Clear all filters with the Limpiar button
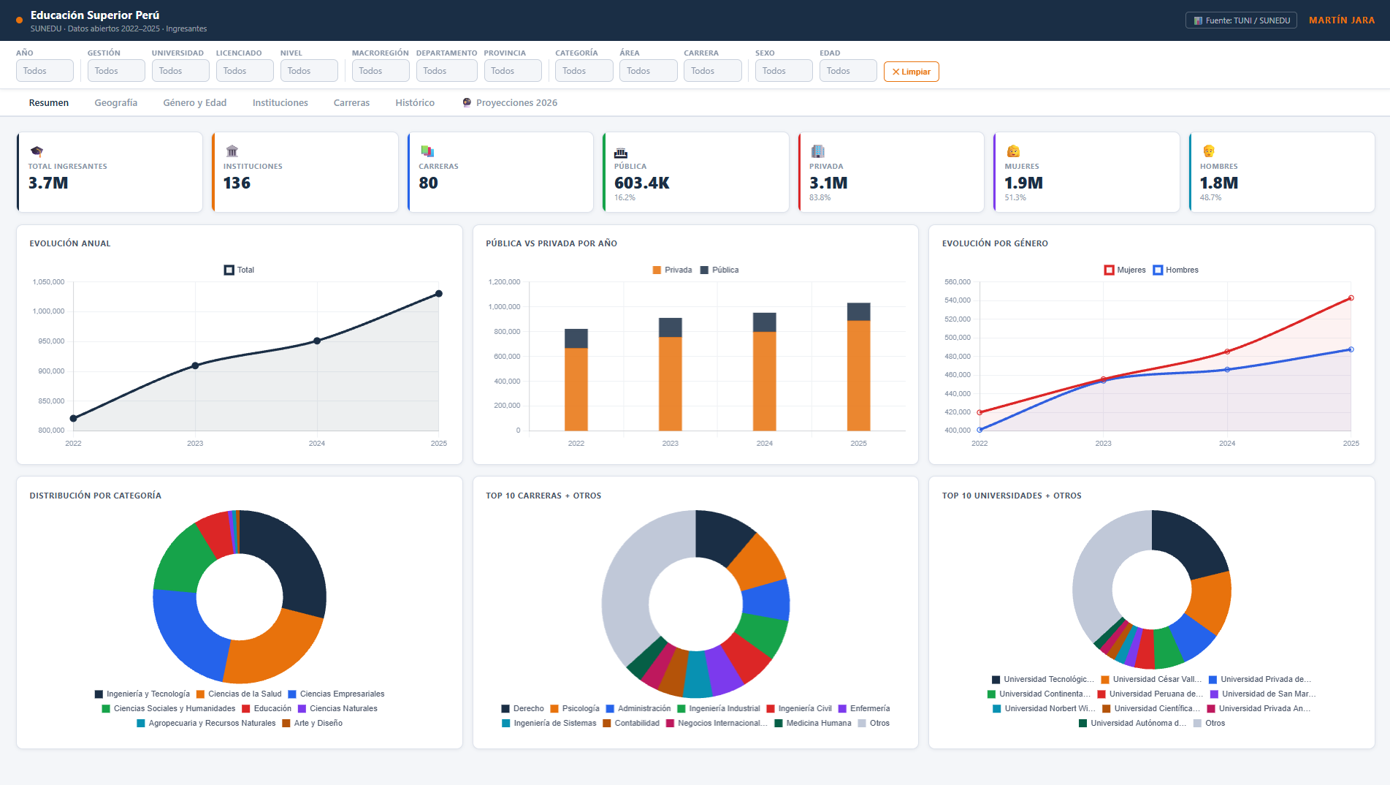Screen dimensions: 1390x785 pyautogui.click(x=911, y=72)
